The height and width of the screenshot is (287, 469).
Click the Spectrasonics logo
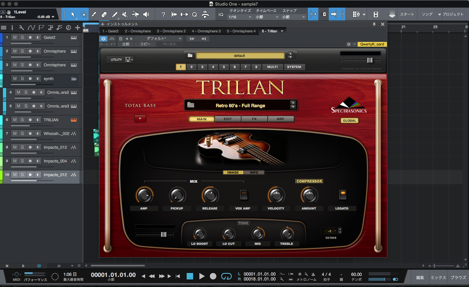coord(349,105)
